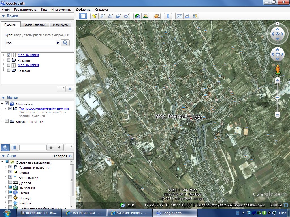Viewport: 290px width, 217px height.
Task: Move selected placemark up with arrow
Action: (51, 147)
